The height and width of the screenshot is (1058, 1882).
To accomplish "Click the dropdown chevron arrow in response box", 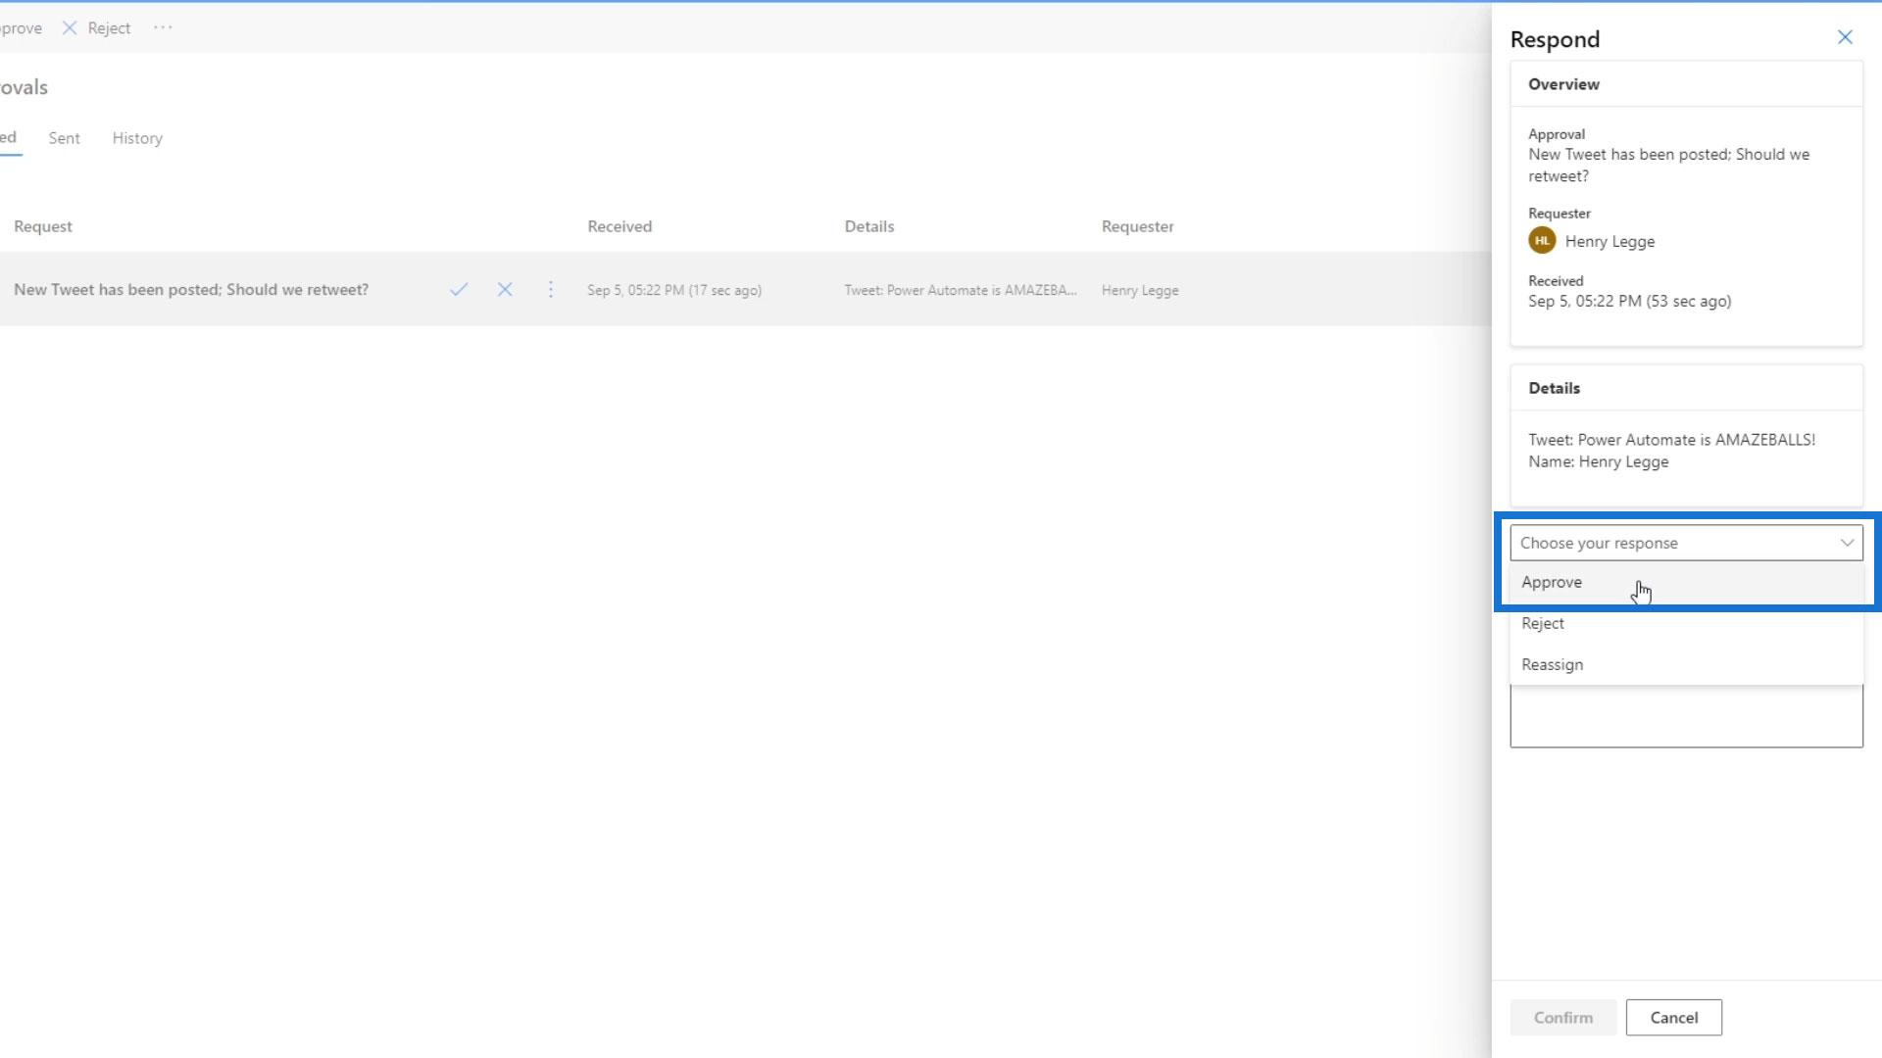I will click(x=1847, y=543).
